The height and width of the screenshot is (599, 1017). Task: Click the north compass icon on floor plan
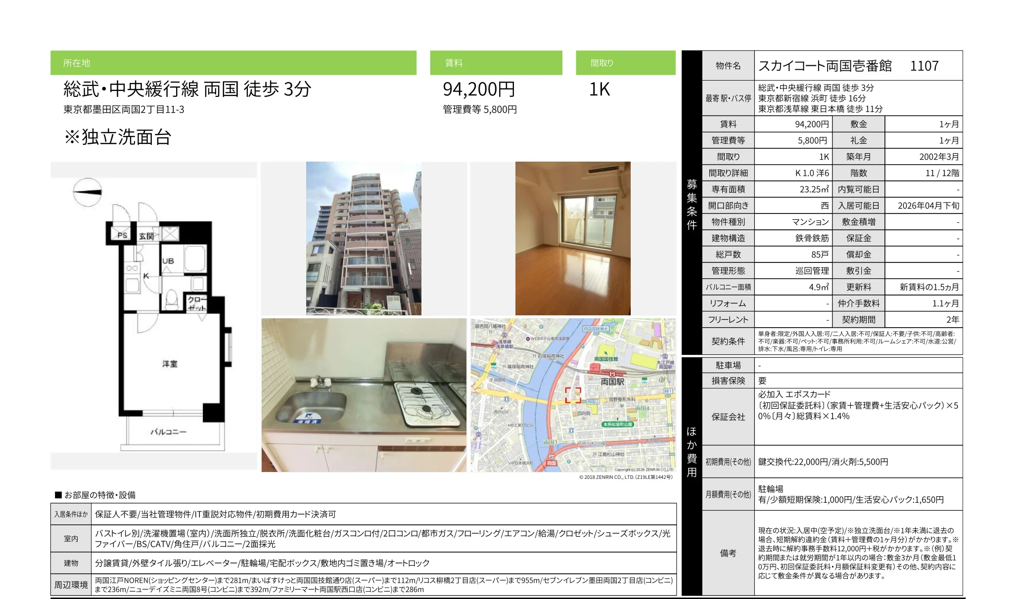(x=88, y=192)
